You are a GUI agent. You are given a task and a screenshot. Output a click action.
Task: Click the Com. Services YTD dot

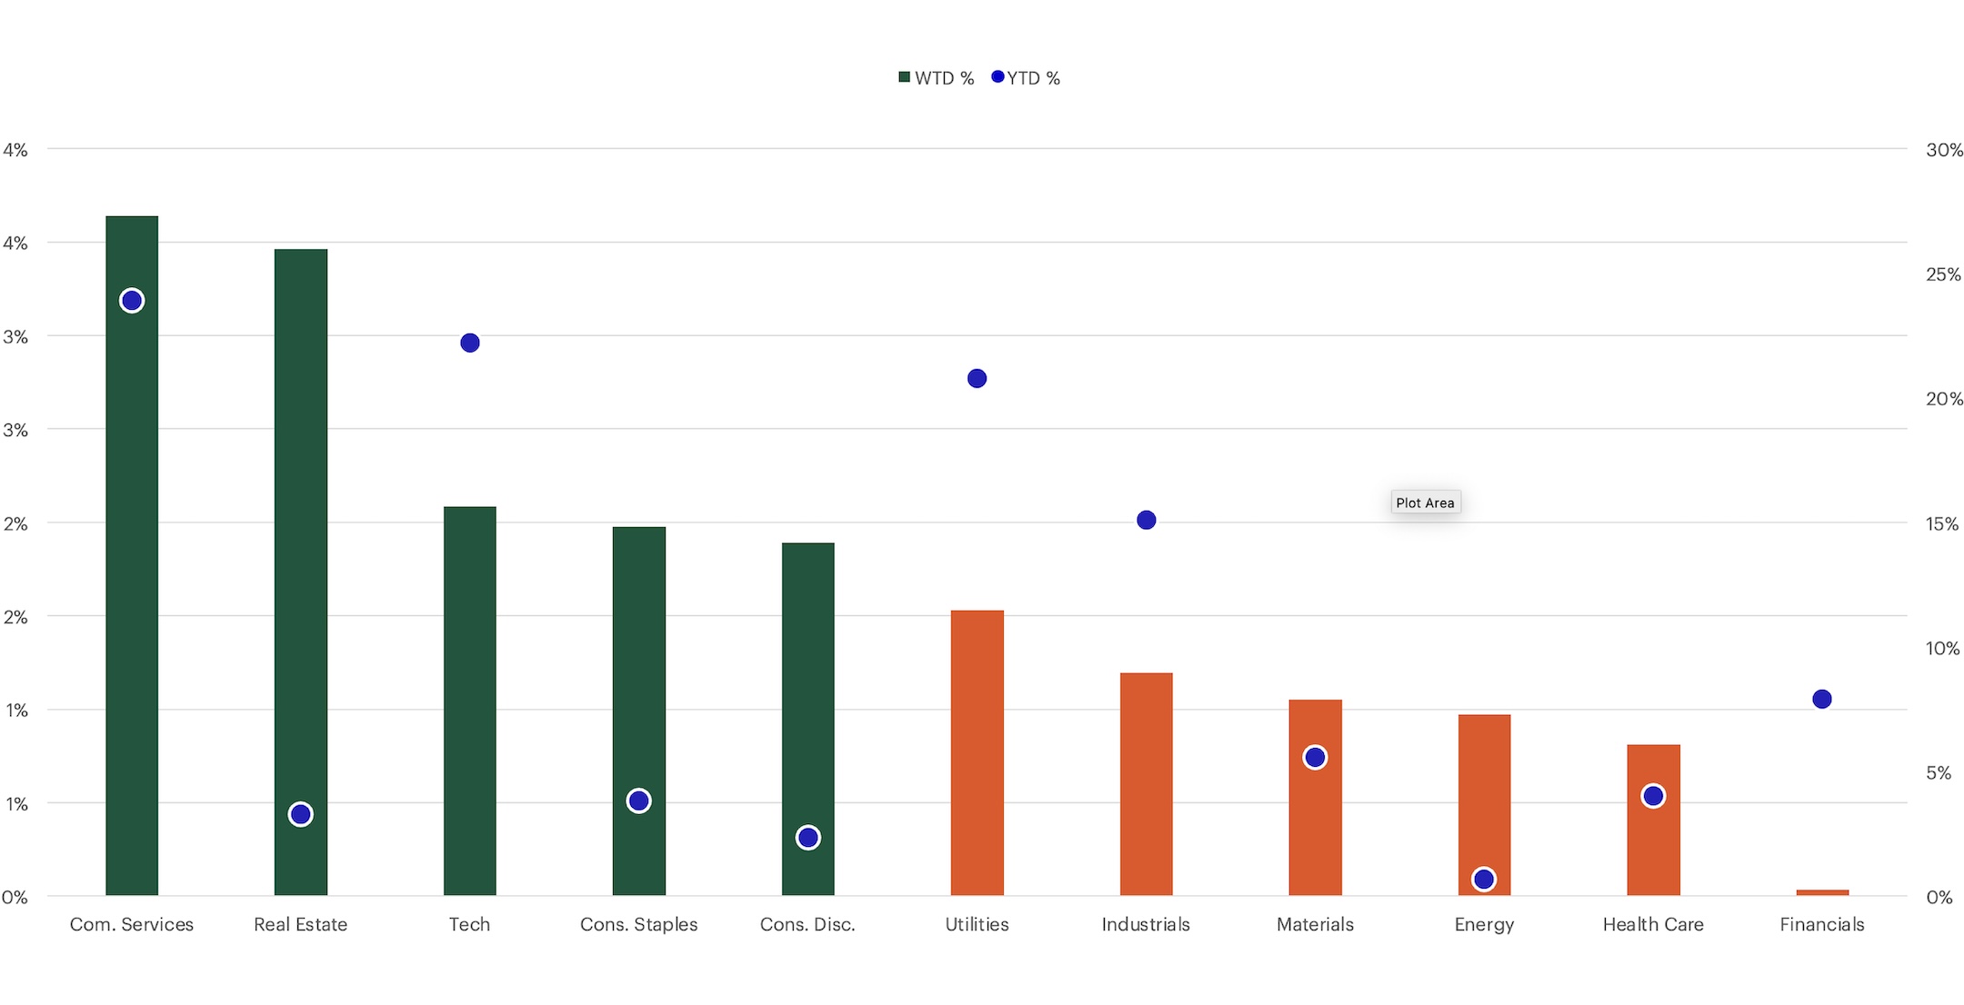click(x=132, y=301)
